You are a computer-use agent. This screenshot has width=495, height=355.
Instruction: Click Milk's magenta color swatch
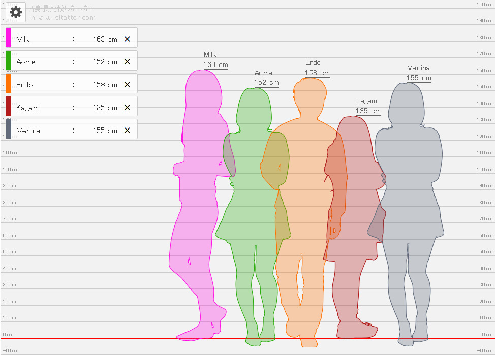point(9,38)
